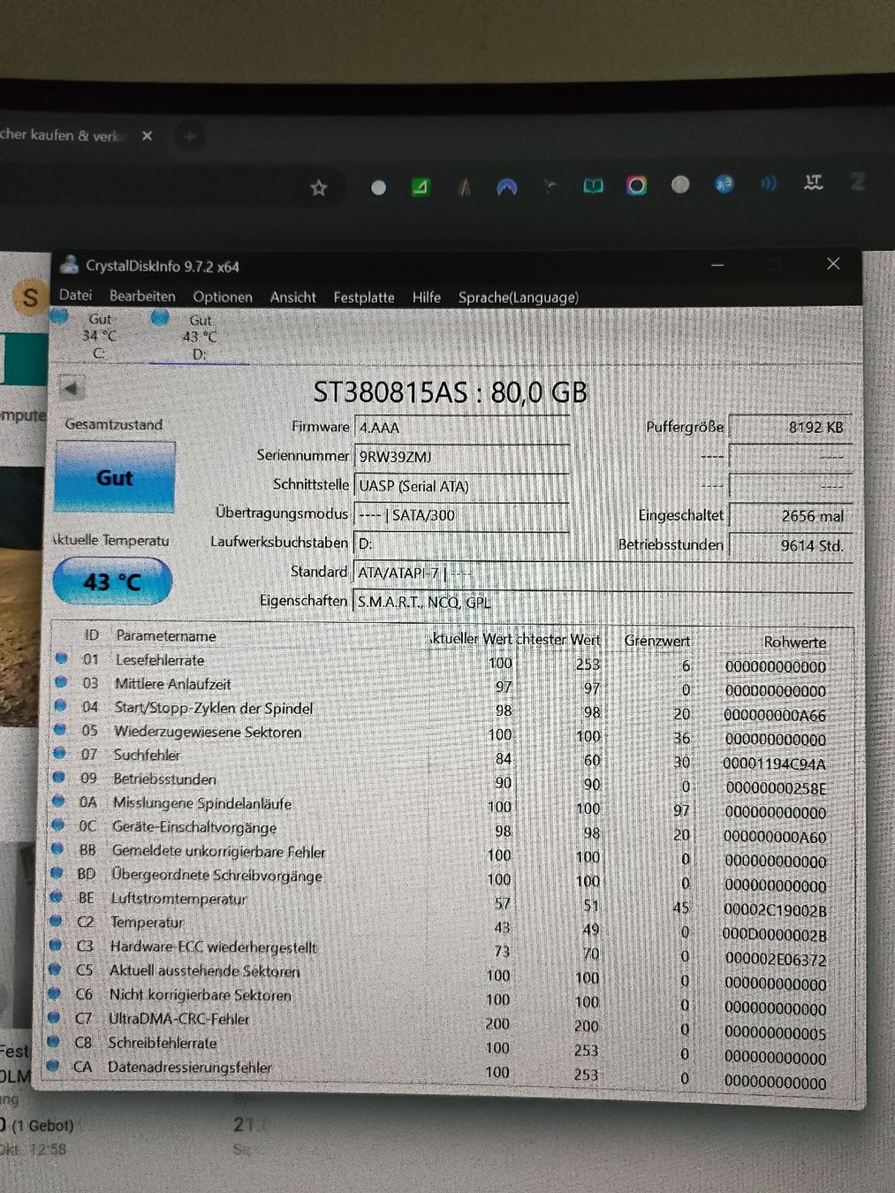Click the Schnittstelle field UASP (Serial ATA)

coord(461,486)
